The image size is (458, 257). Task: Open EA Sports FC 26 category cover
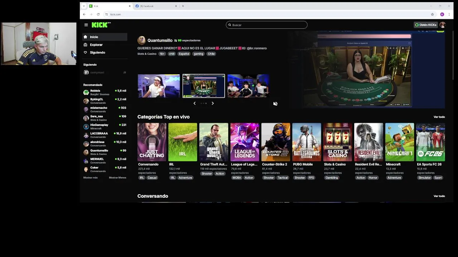(430, 142)
